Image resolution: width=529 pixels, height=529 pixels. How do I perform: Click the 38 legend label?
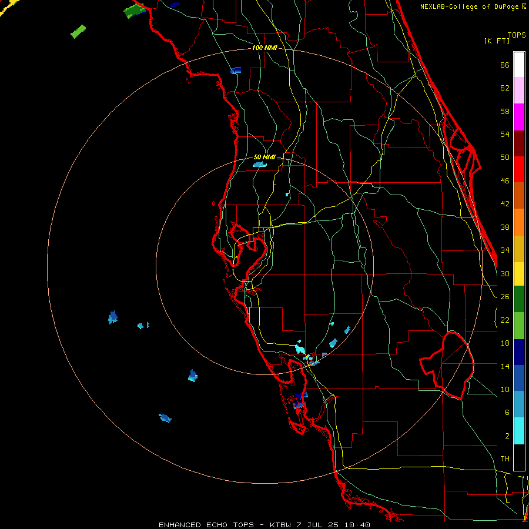[x=505, y=227]
